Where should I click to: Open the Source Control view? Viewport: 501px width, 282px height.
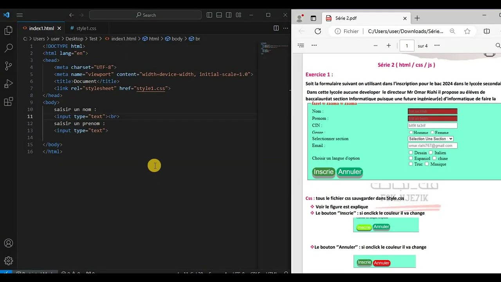pos(8,66)
